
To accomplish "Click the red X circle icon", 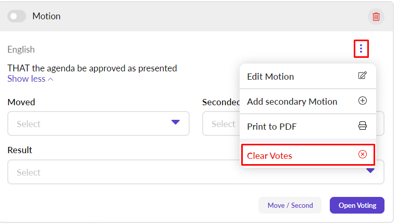I will point(363,155).
